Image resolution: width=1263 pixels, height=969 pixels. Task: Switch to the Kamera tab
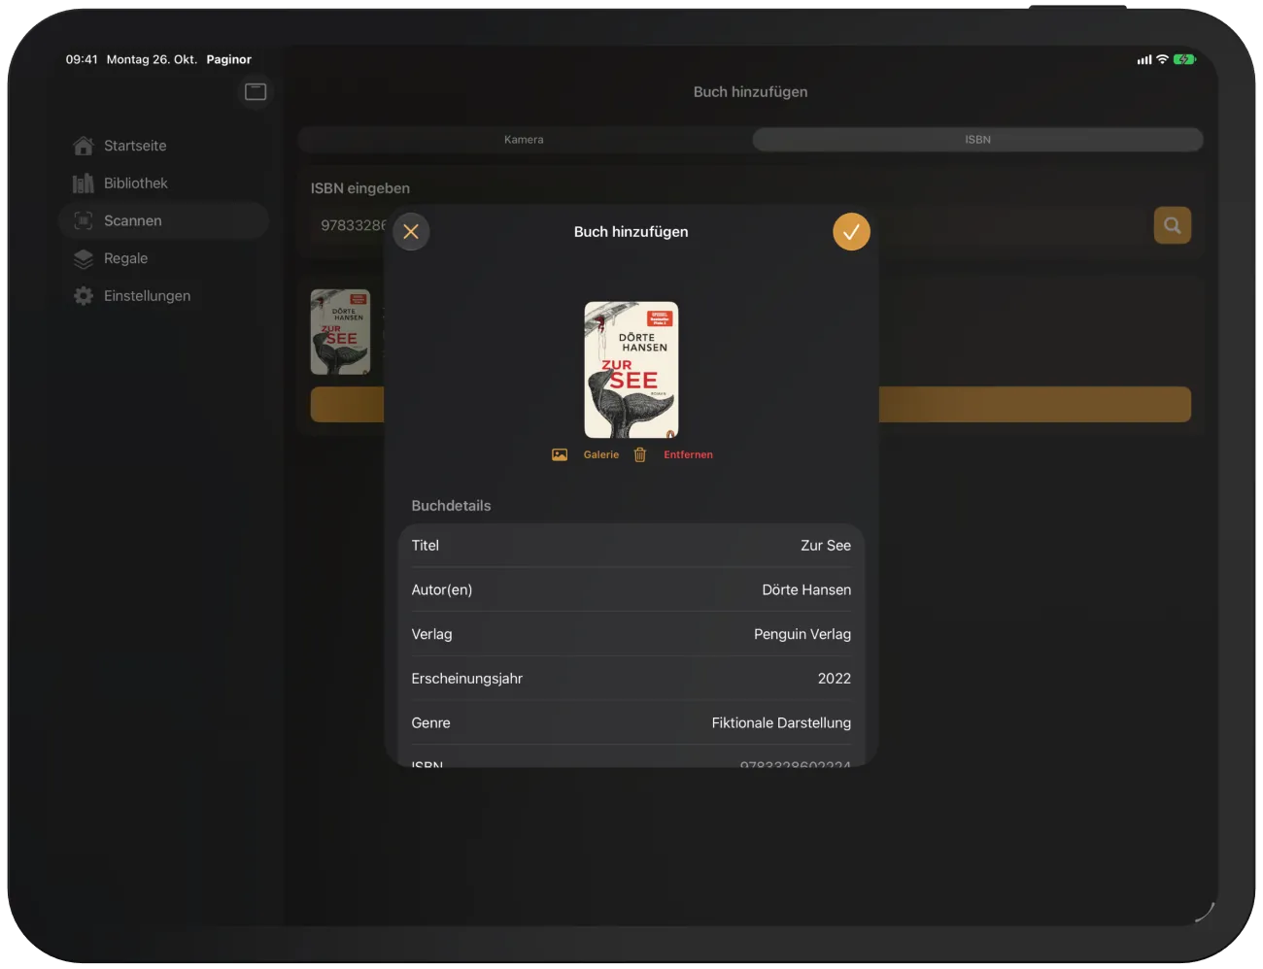[524, 140]
